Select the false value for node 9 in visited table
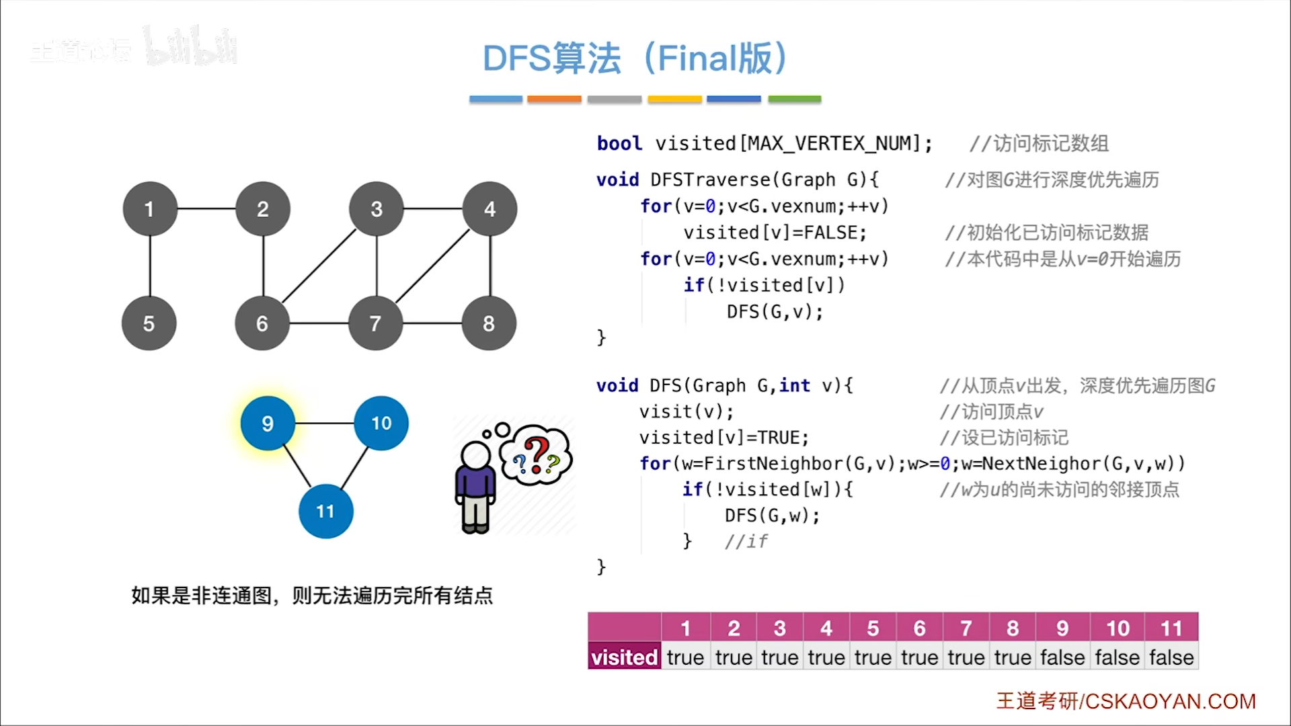Screen dimensions: 1291x726 tap(1060, 656)
